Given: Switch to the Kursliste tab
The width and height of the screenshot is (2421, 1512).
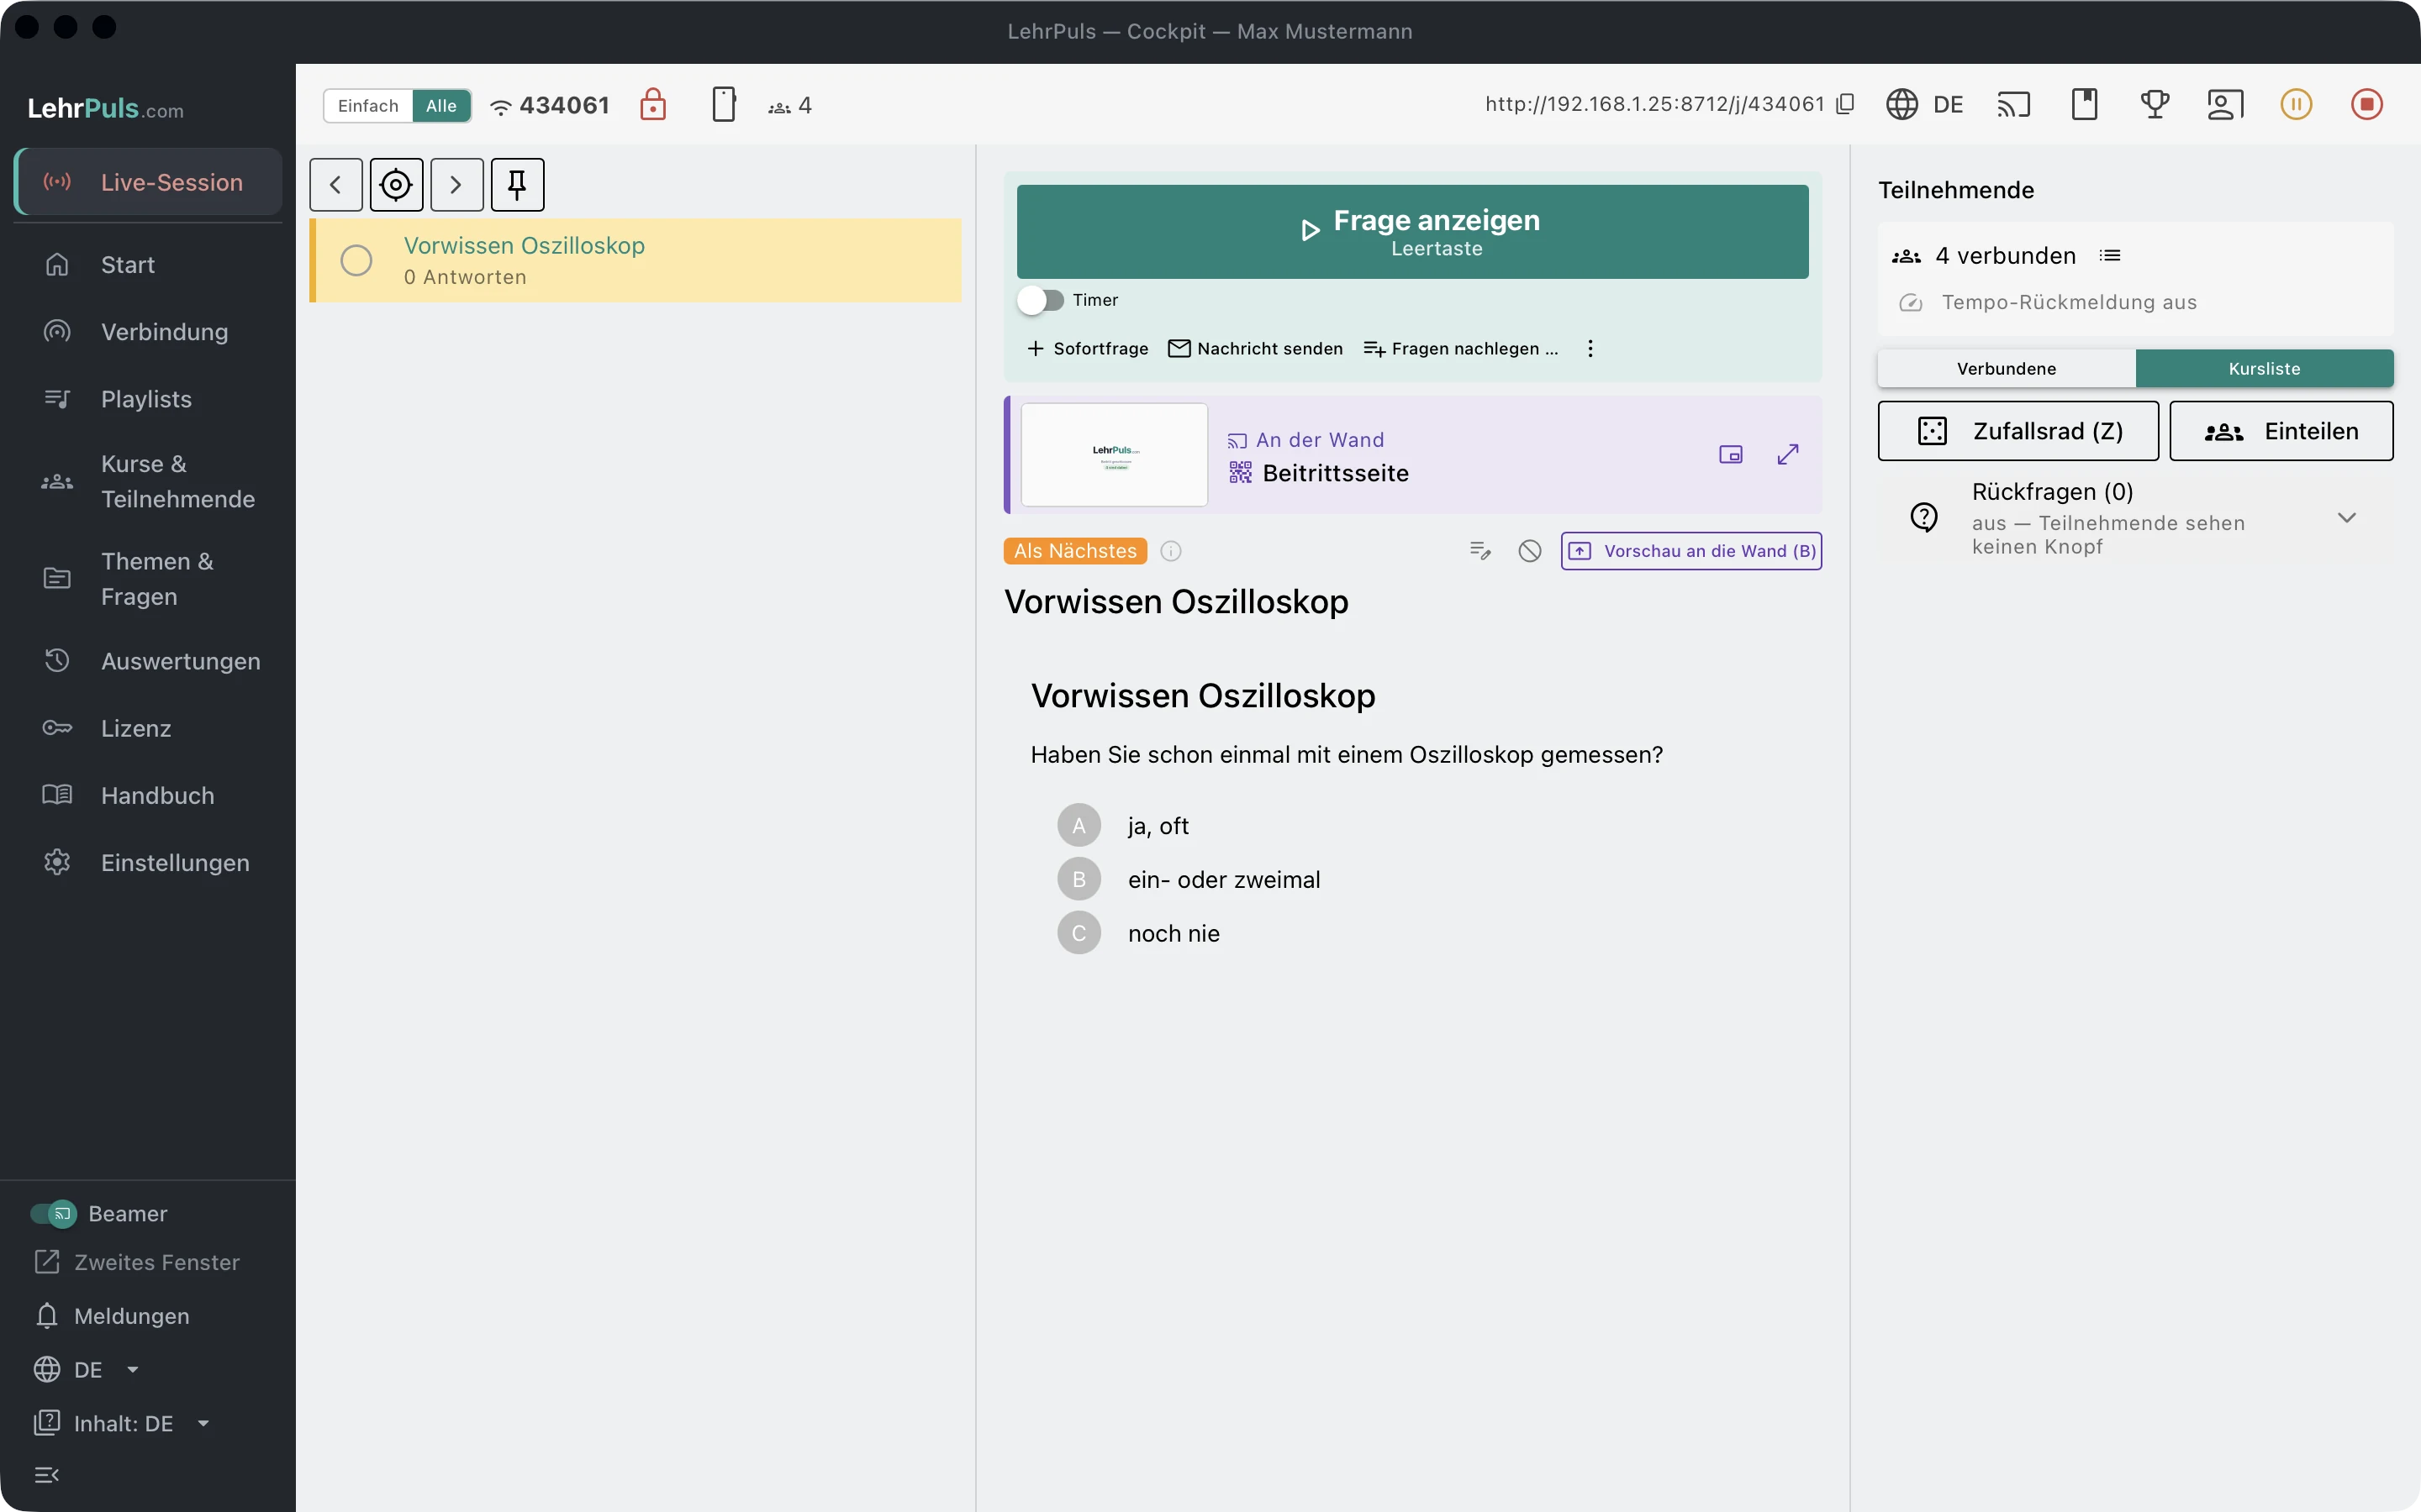Looking at the screenshot, I should click(x=2265, y=369).
